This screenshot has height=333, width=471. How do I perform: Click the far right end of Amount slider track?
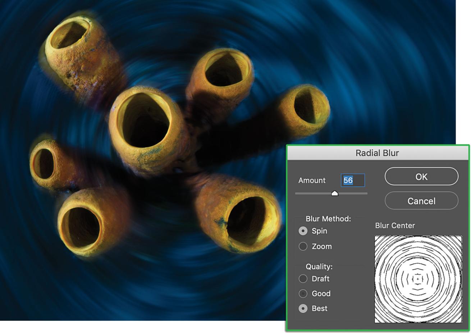click(x=366, y=193)
